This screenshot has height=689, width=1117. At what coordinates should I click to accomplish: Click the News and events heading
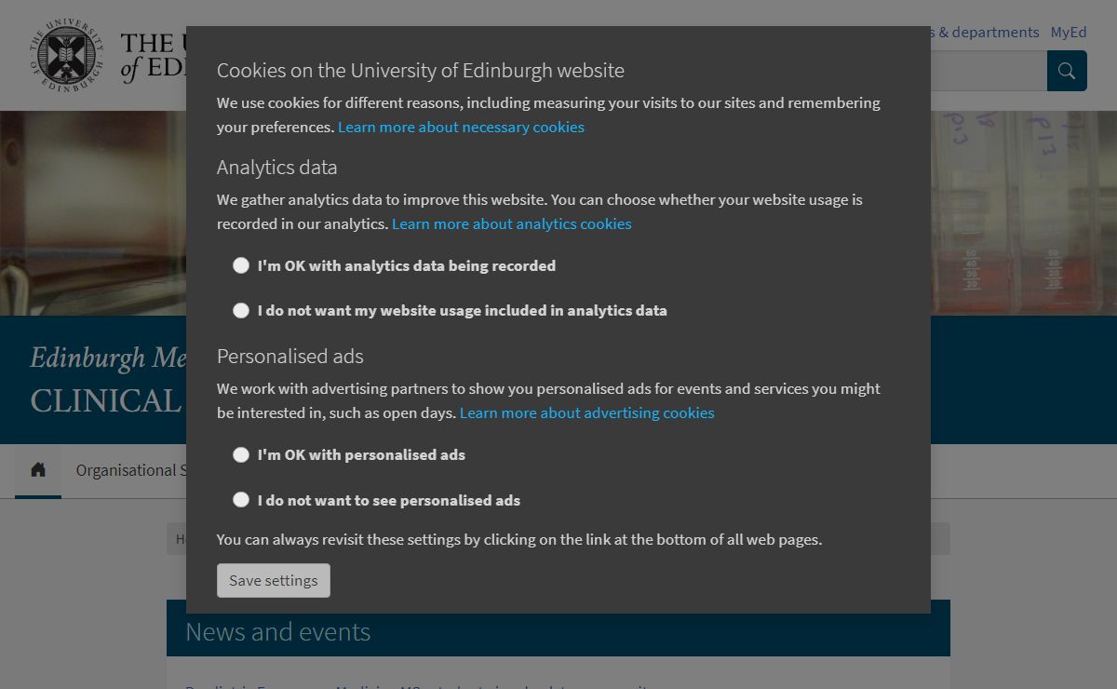pyautogui.click(x=277, y=631)
